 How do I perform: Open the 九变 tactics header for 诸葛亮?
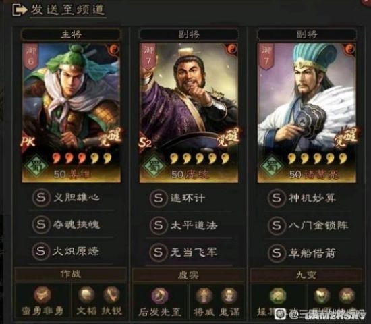pos(306,275)
